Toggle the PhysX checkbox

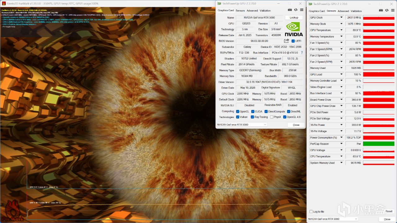[272, 117]
